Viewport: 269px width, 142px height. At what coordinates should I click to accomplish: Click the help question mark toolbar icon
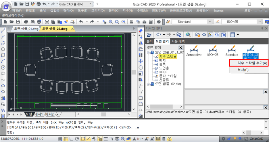point(159,22)
